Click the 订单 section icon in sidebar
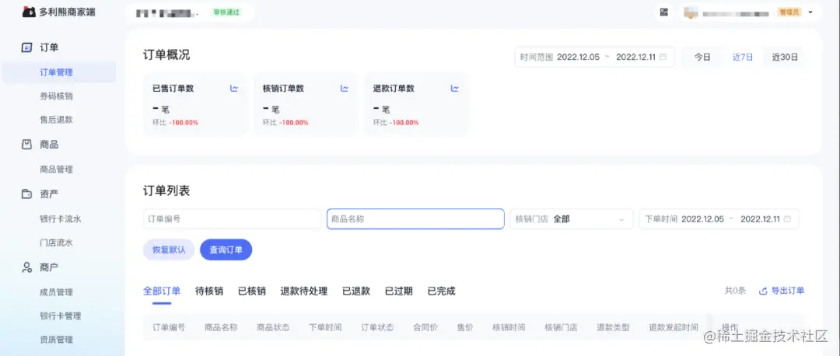 coord(26,47)
